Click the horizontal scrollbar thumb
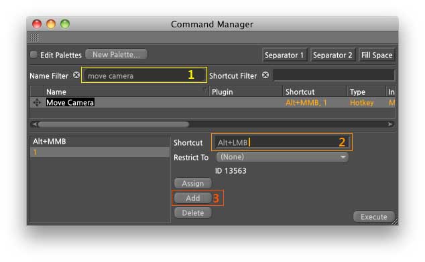Viewport: 425px width, 262px height. [113, 124]
